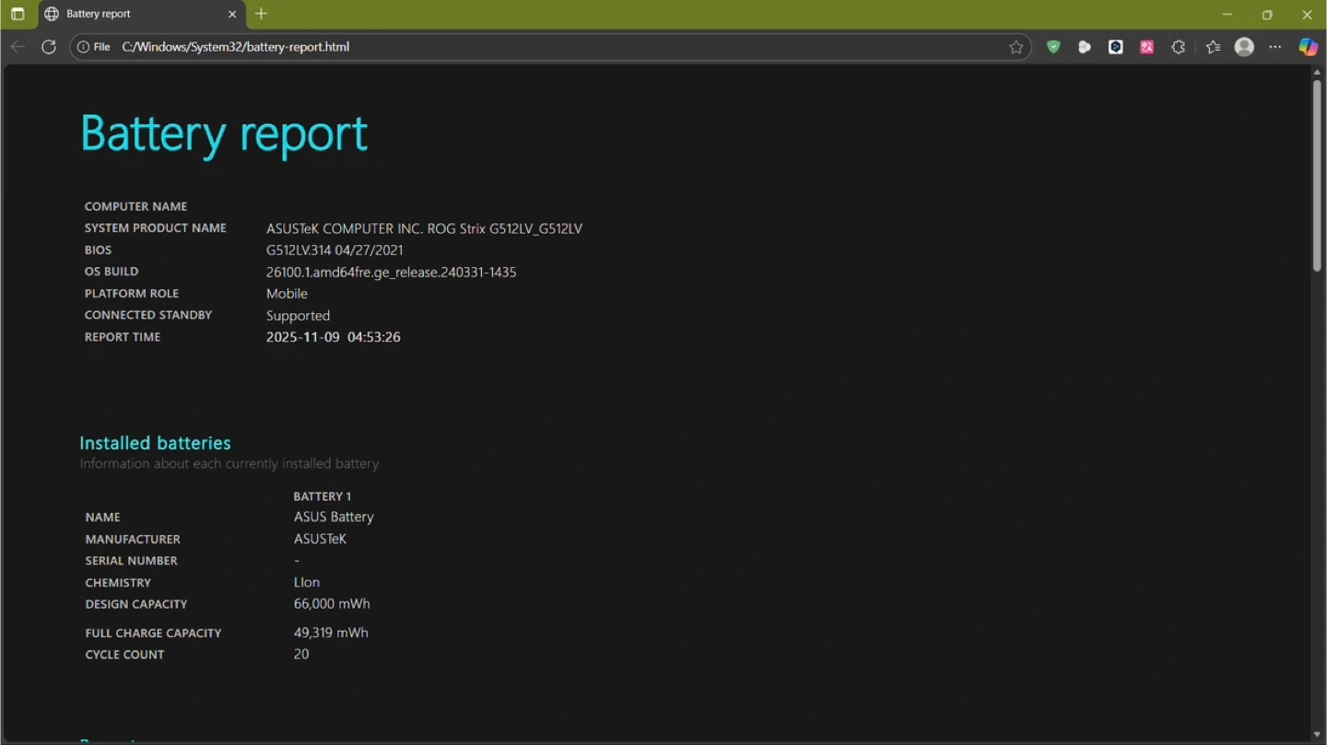Open the tab actions menu icon
This screenshot has height=745, width=1327.
pyautogui.click(x=18, y=14)
